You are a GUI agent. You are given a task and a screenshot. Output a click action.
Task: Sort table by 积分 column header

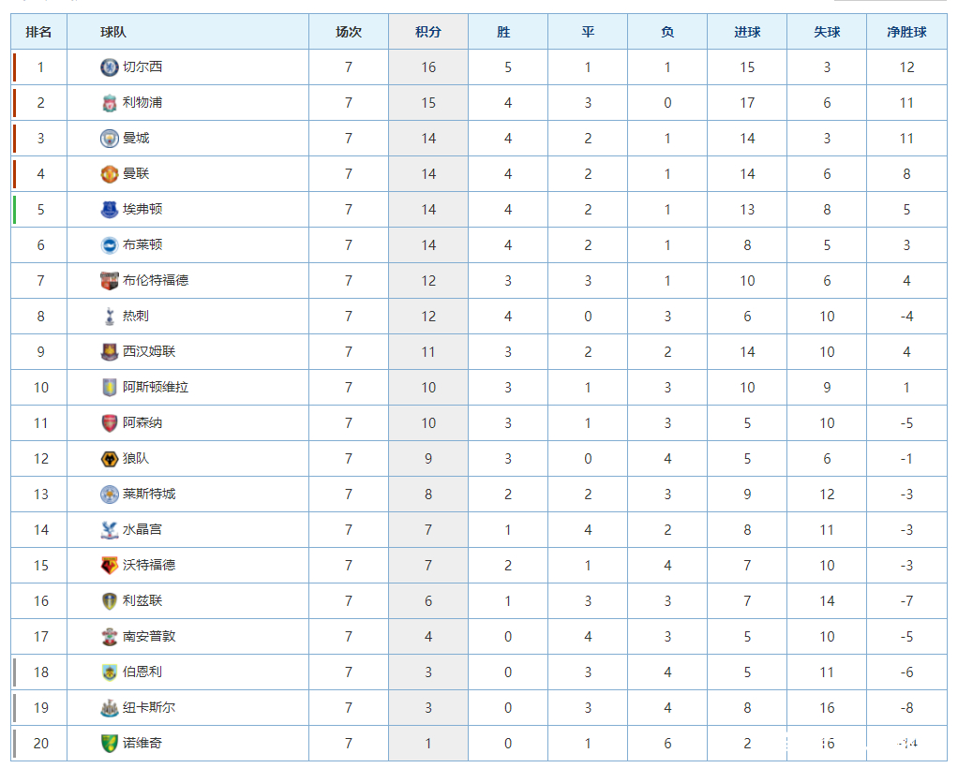tap(428, 32)
